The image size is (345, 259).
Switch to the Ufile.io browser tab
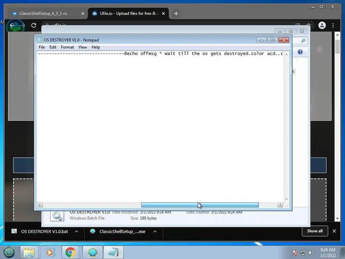pos(128,13)
